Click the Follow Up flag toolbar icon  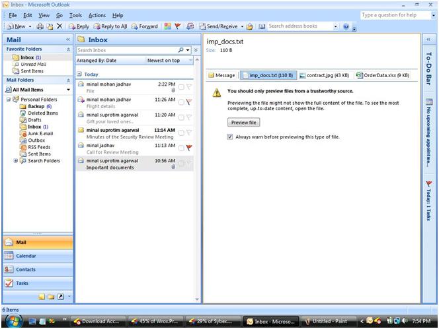point(177,26)
